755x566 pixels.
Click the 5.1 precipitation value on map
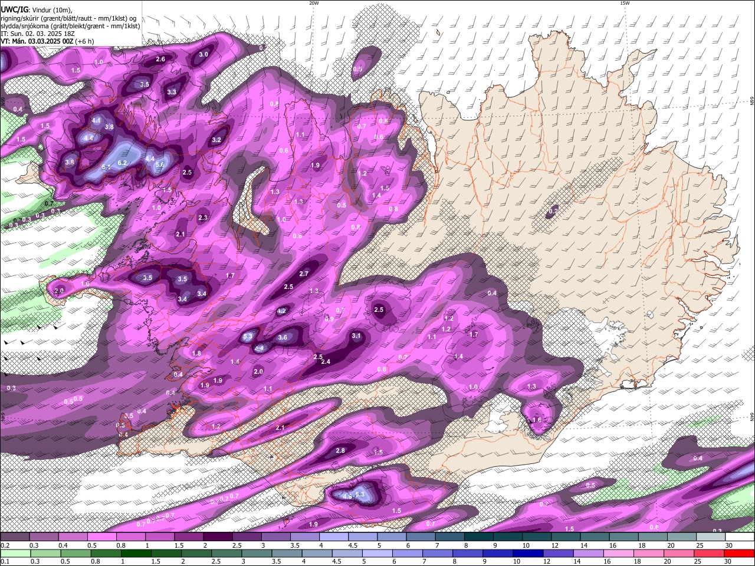pyautogui.click(x=106, y=167)
